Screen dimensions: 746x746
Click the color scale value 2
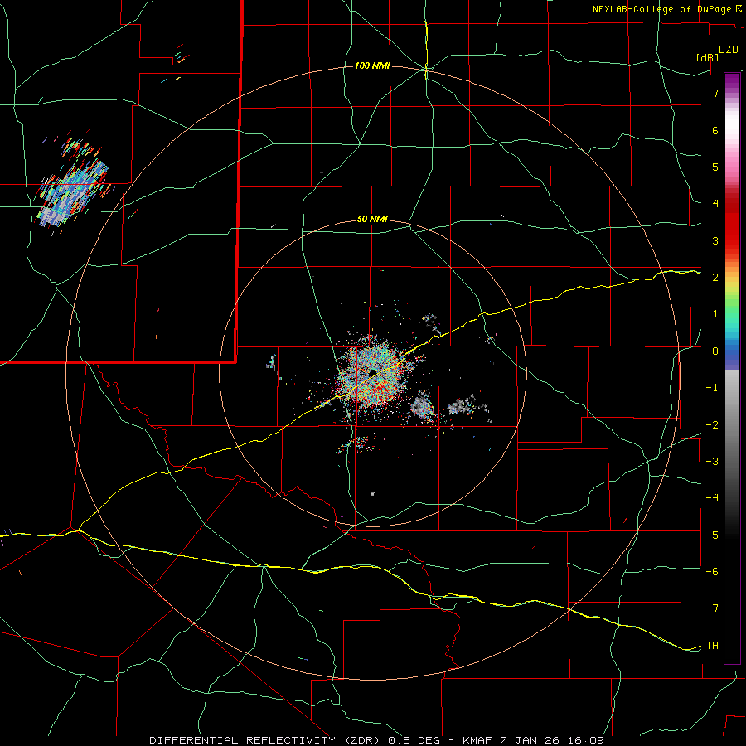715,278
